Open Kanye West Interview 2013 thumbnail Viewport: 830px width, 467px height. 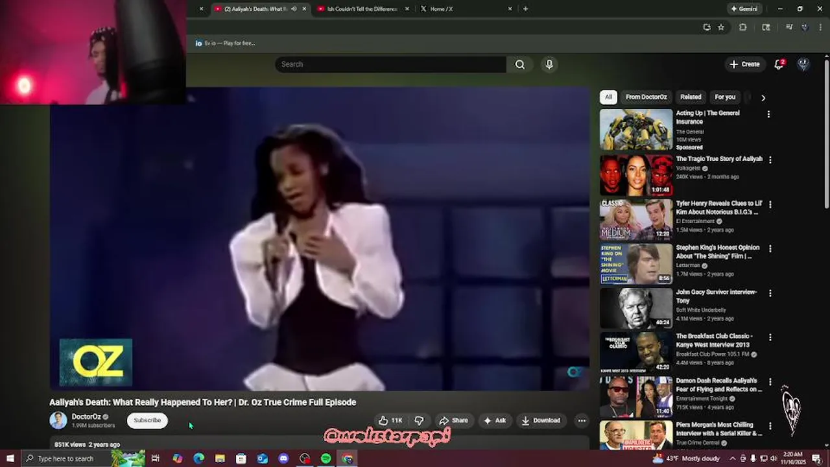pyautogui.click(x=636, y=352)
